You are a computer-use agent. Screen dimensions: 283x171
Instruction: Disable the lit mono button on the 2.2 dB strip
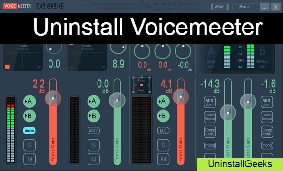(29, 131)
